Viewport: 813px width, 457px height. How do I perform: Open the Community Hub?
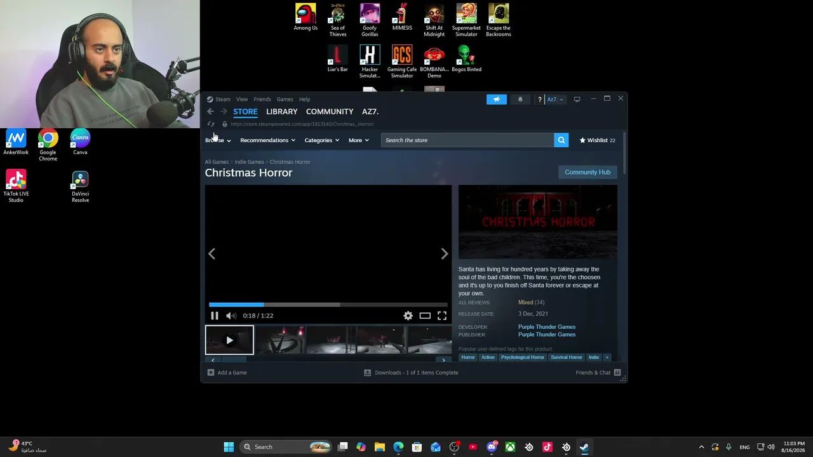click(588, 172)
